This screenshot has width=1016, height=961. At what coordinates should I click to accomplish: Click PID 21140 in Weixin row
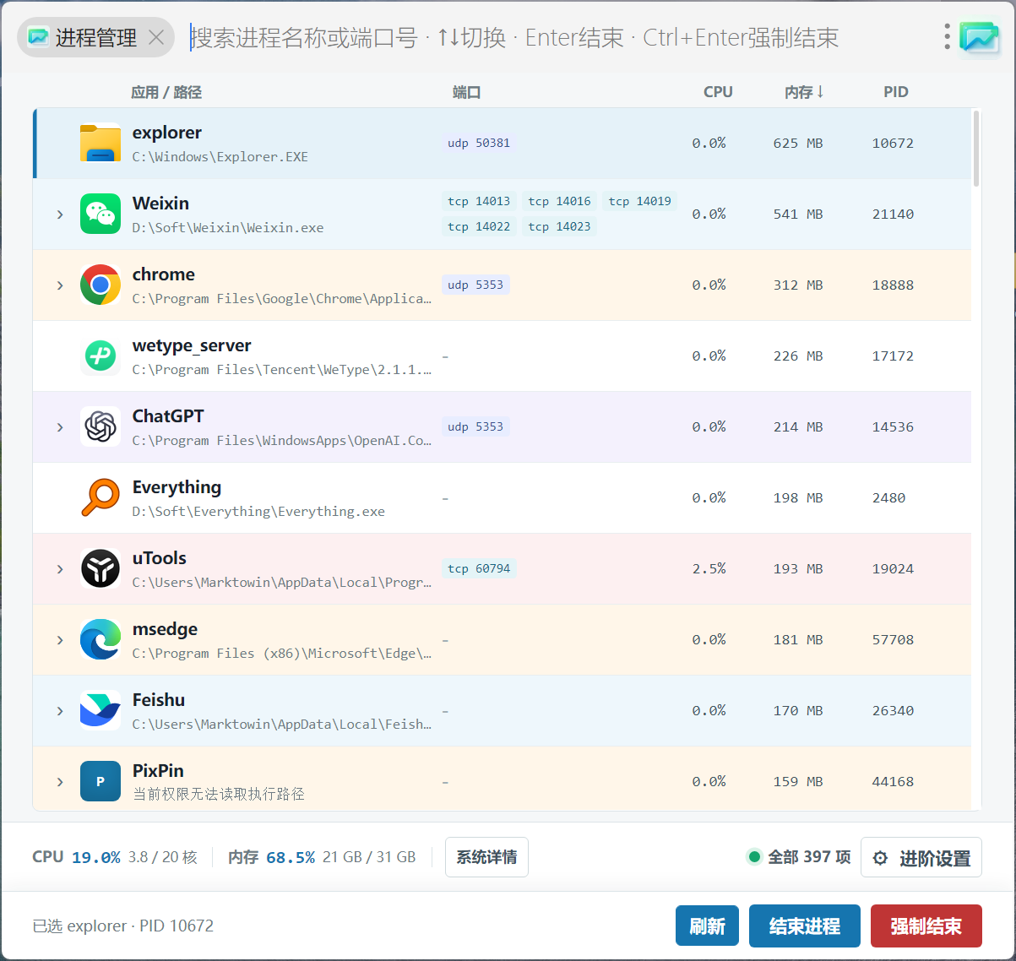pyautogui.click(x=893, y=214)
